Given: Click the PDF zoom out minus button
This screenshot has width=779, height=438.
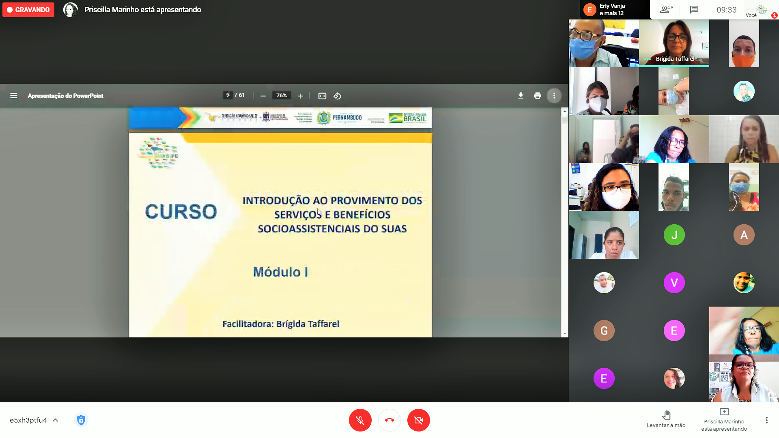Looking at the screenshot, I should coord(263,96).
